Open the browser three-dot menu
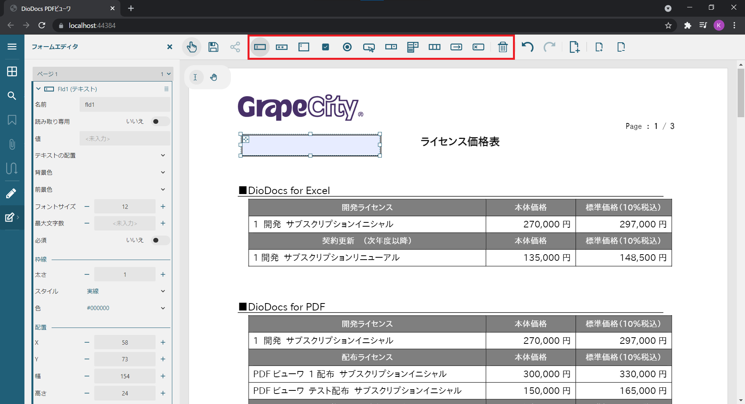The height and width of the screenshot is (404, 745). pyautogui.click(x=734, y=26)
